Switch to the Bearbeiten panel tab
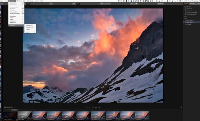Image resolution: width=200 pixels, height=121 pixels. (192, 4)
